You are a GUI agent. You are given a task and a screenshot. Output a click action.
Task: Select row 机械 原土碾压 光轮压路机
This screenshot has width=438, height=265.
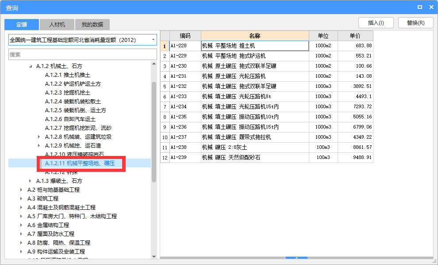(255, 76)
